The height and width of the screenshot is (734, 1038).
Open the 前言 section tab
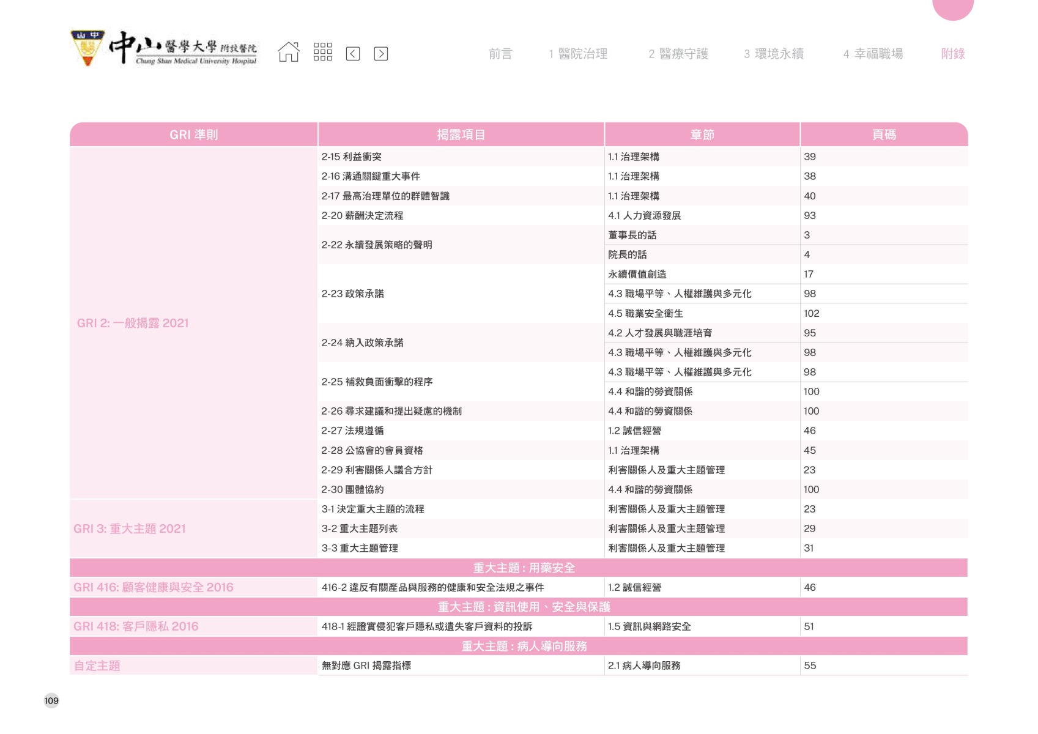tap(500, 54)
